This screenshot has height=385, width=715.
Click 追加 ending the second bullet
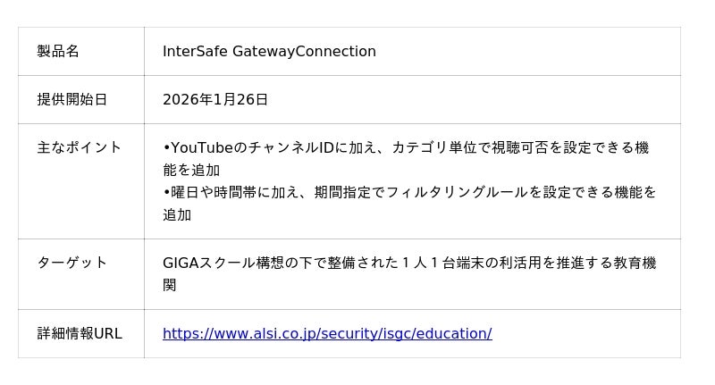(x=177, y=215)
